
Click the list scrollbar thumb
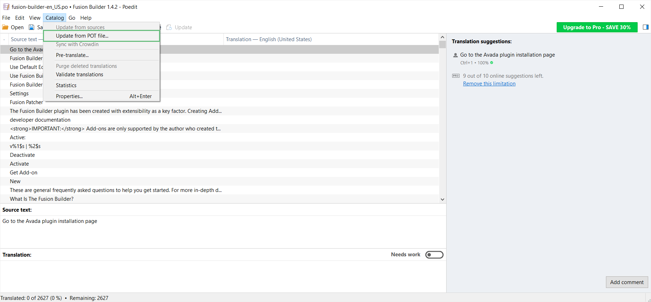pos(442,44)
